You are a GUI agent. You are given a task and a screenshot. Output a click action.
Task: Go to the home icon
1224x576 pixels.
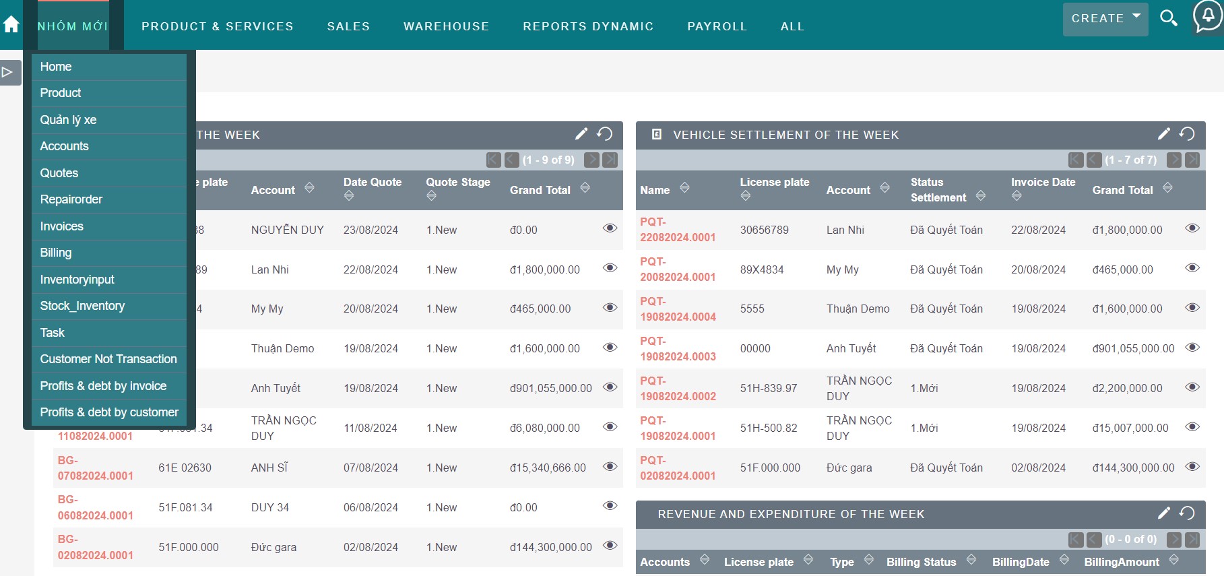(11, 25)
